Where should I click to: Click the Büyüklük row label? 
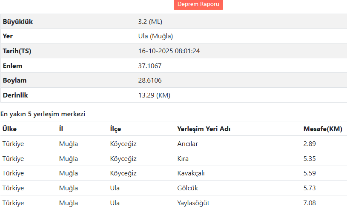(18, 22)
